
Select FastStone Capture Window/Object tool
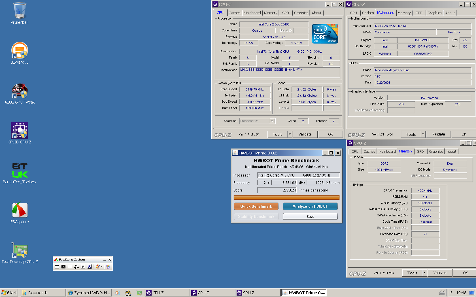63,266
